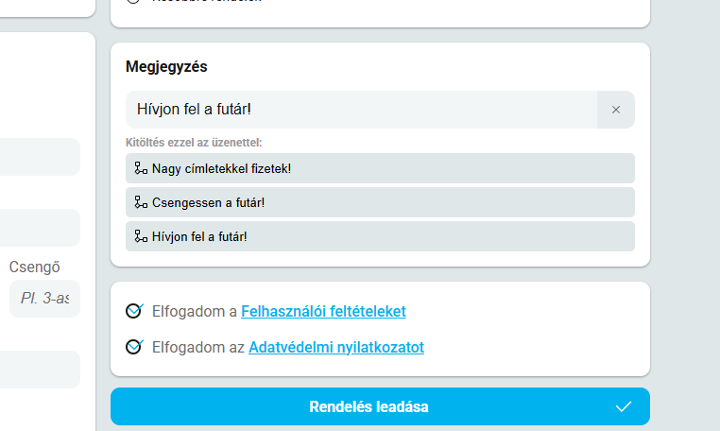Focus the Megjegyzés note text field
This screenshot has width=720, height=431.
tap(361, 110)
